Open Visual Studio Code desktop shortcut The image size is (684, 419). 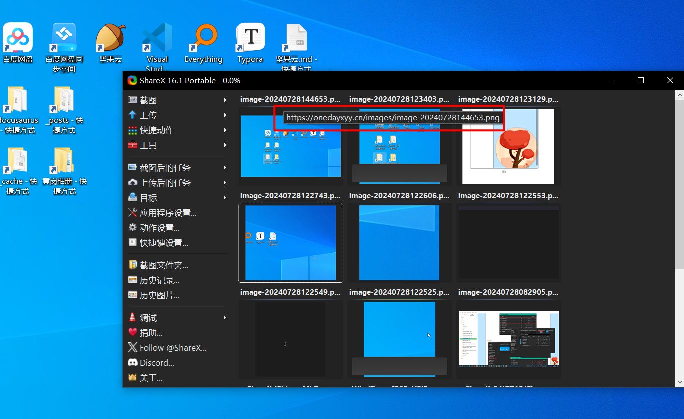(157, 48)
